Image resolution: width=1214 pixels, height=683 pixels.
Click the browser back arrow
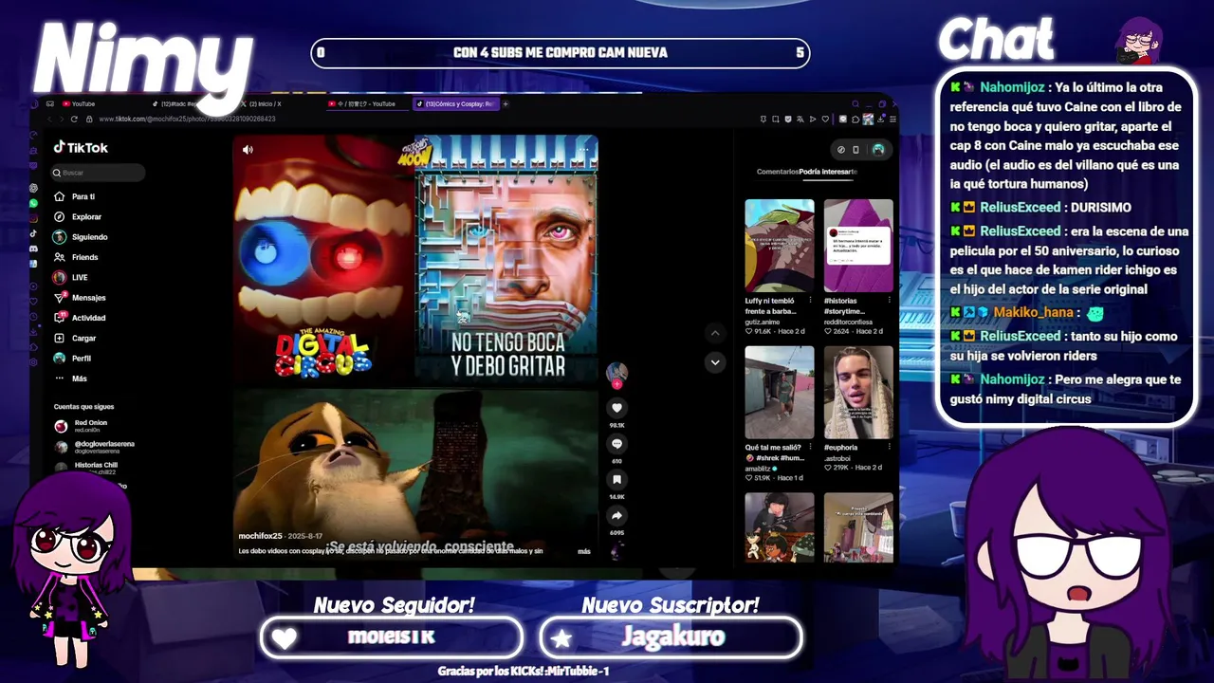click(x=49, y=120)
